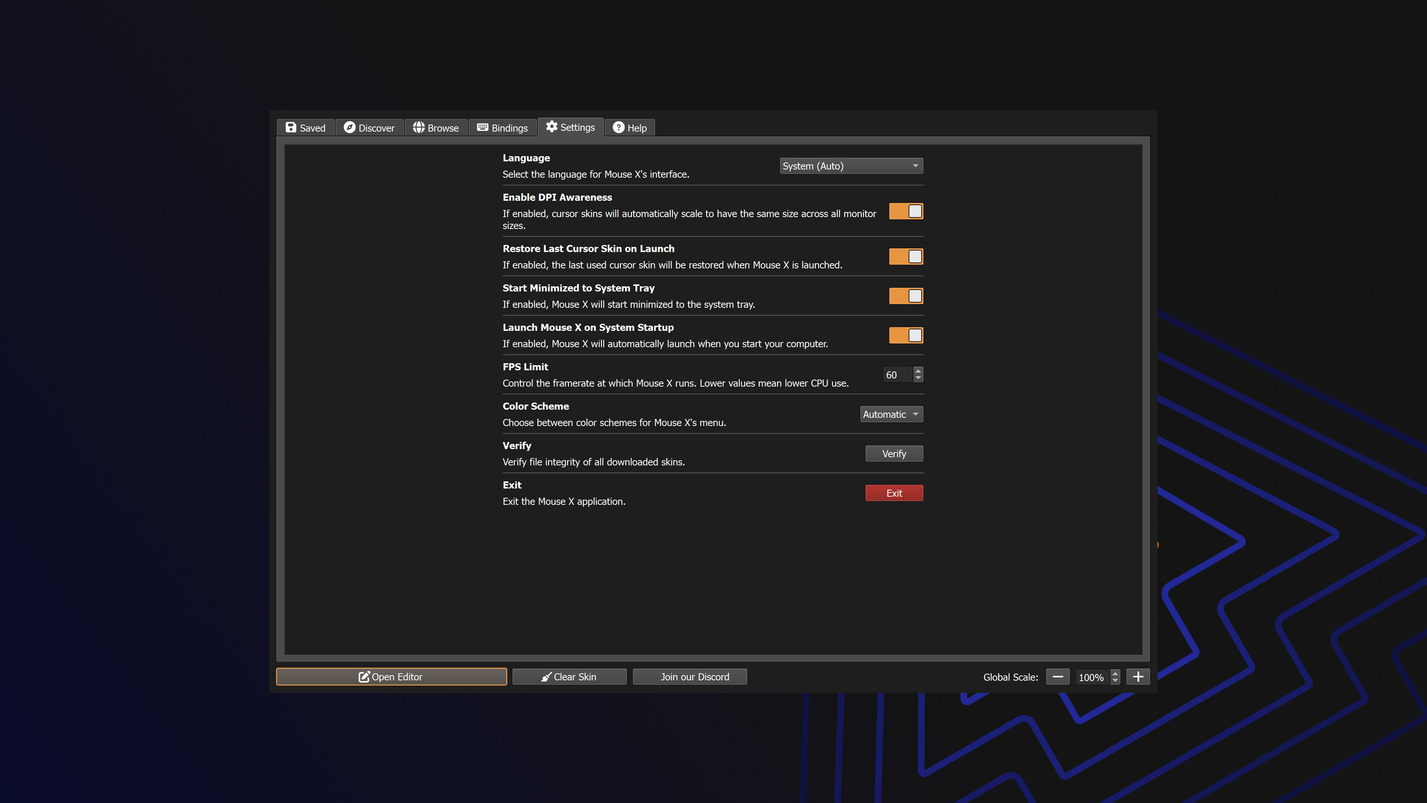
Task: Click Join our Discord button
Action: coord(690,677)
